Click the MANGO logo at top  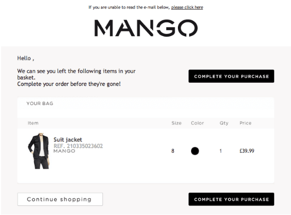pyautogui.click(x=146, y=28)
